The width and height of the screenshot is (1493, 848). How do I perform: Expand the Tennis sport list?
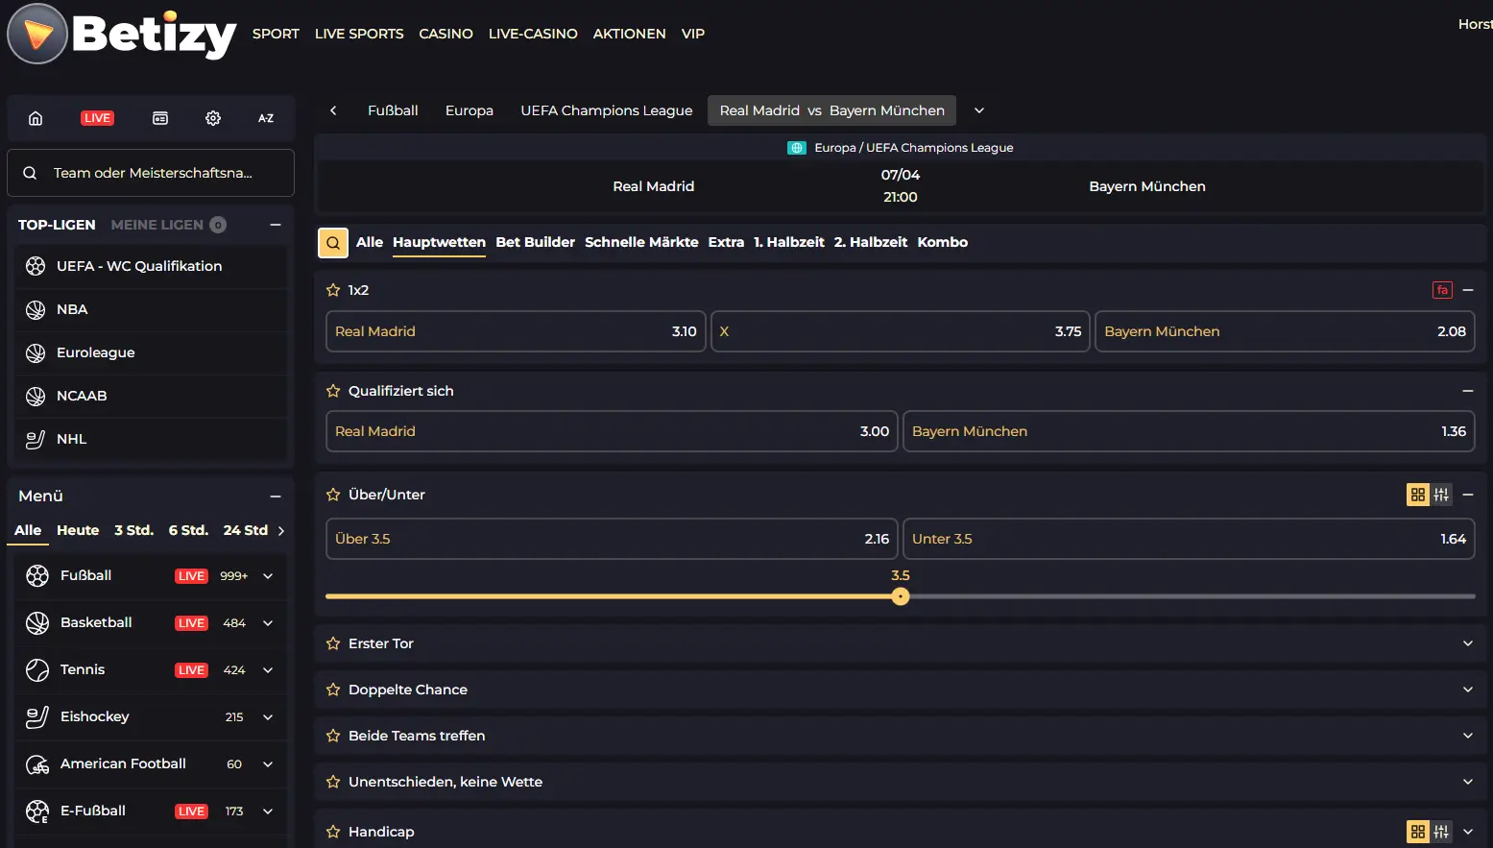268,670
